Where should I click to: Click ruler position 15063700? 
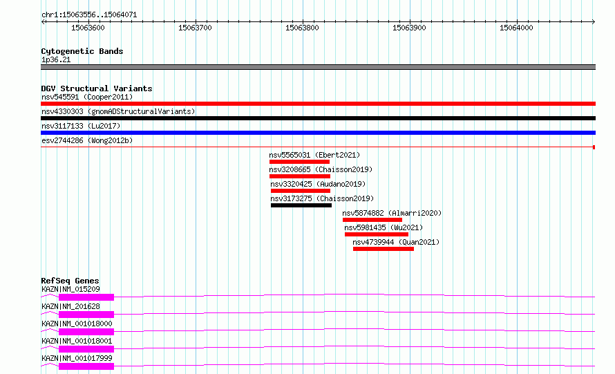(x=195, y=28)
